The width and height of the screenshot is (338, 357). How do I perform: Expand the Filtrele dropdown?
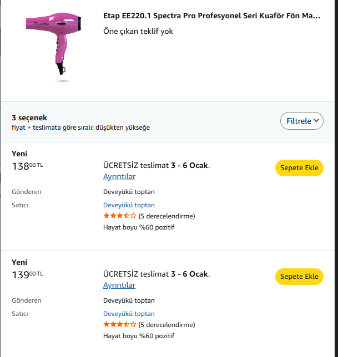[302, 121]
